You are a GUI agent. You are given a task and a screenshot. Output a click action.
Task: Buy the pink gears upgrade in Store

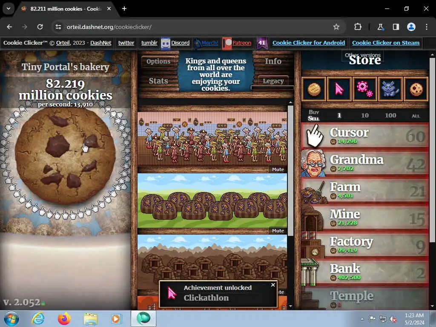(365, 89)
